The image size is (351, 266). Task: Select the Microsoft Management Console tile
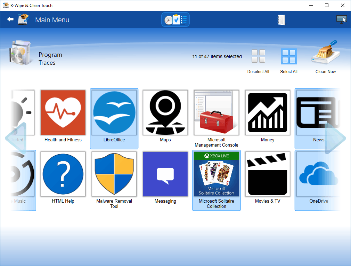tap(217, 119)
